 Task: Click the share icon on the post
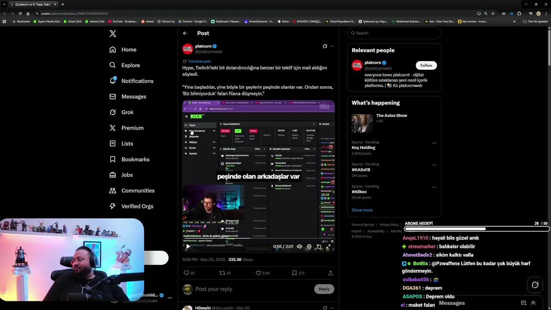331,273
